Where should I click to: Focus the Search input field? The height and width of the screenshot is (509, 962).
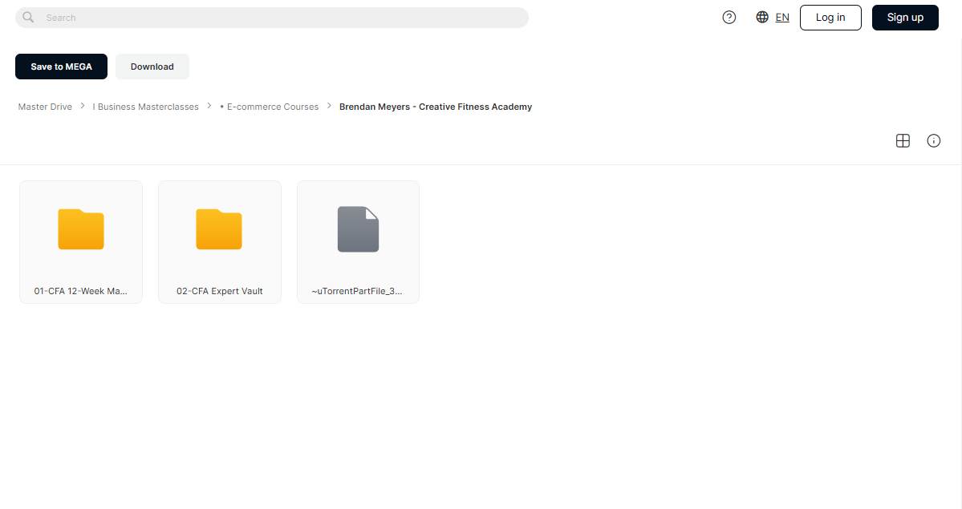[x=272, y=18]
